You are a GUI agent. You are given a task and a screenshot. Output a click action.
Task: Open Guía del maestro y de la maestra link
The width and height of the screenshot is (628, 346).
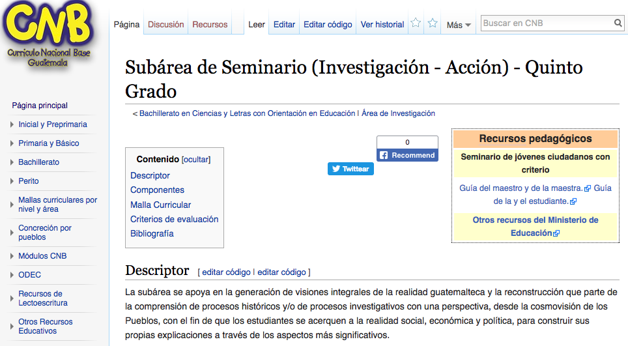click(x=521, y=188)
